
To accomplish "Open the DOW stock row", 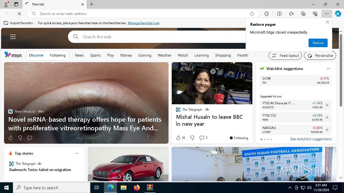I will pyautogui.click(x=296, y=80).
